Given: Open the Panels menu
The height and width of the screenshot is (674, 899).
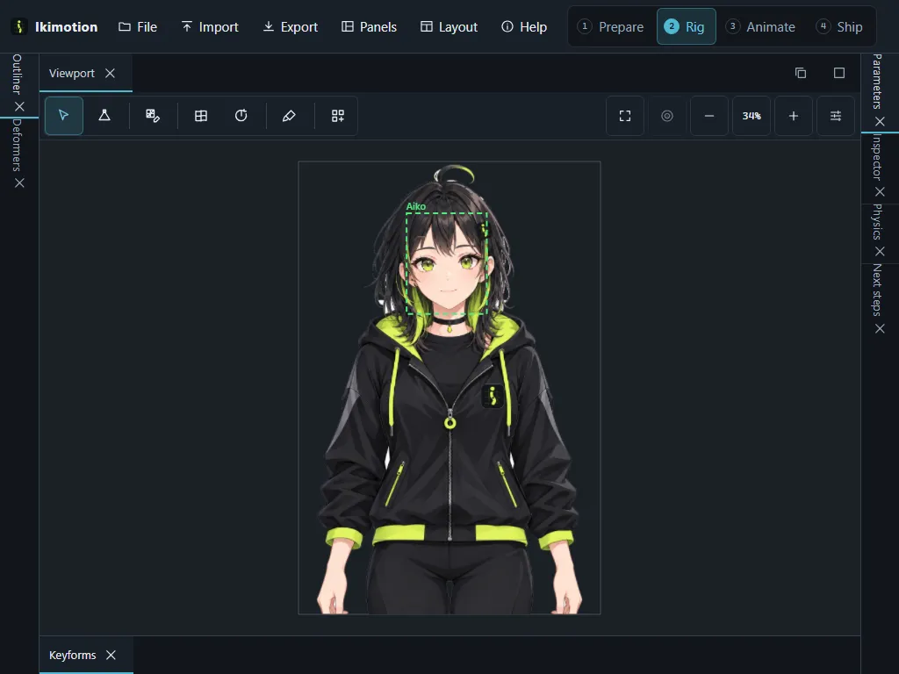Looking at the screenshot, I should [369, 27].
